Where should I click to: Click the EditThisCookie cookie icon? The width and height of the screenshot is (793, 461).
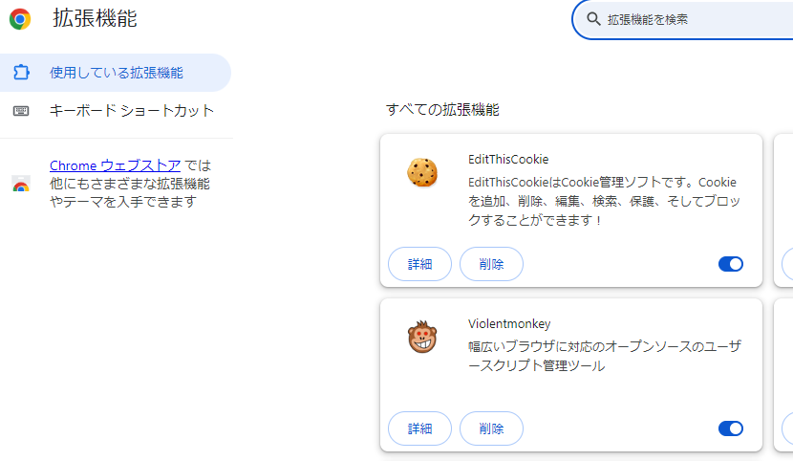pos(422,172)
